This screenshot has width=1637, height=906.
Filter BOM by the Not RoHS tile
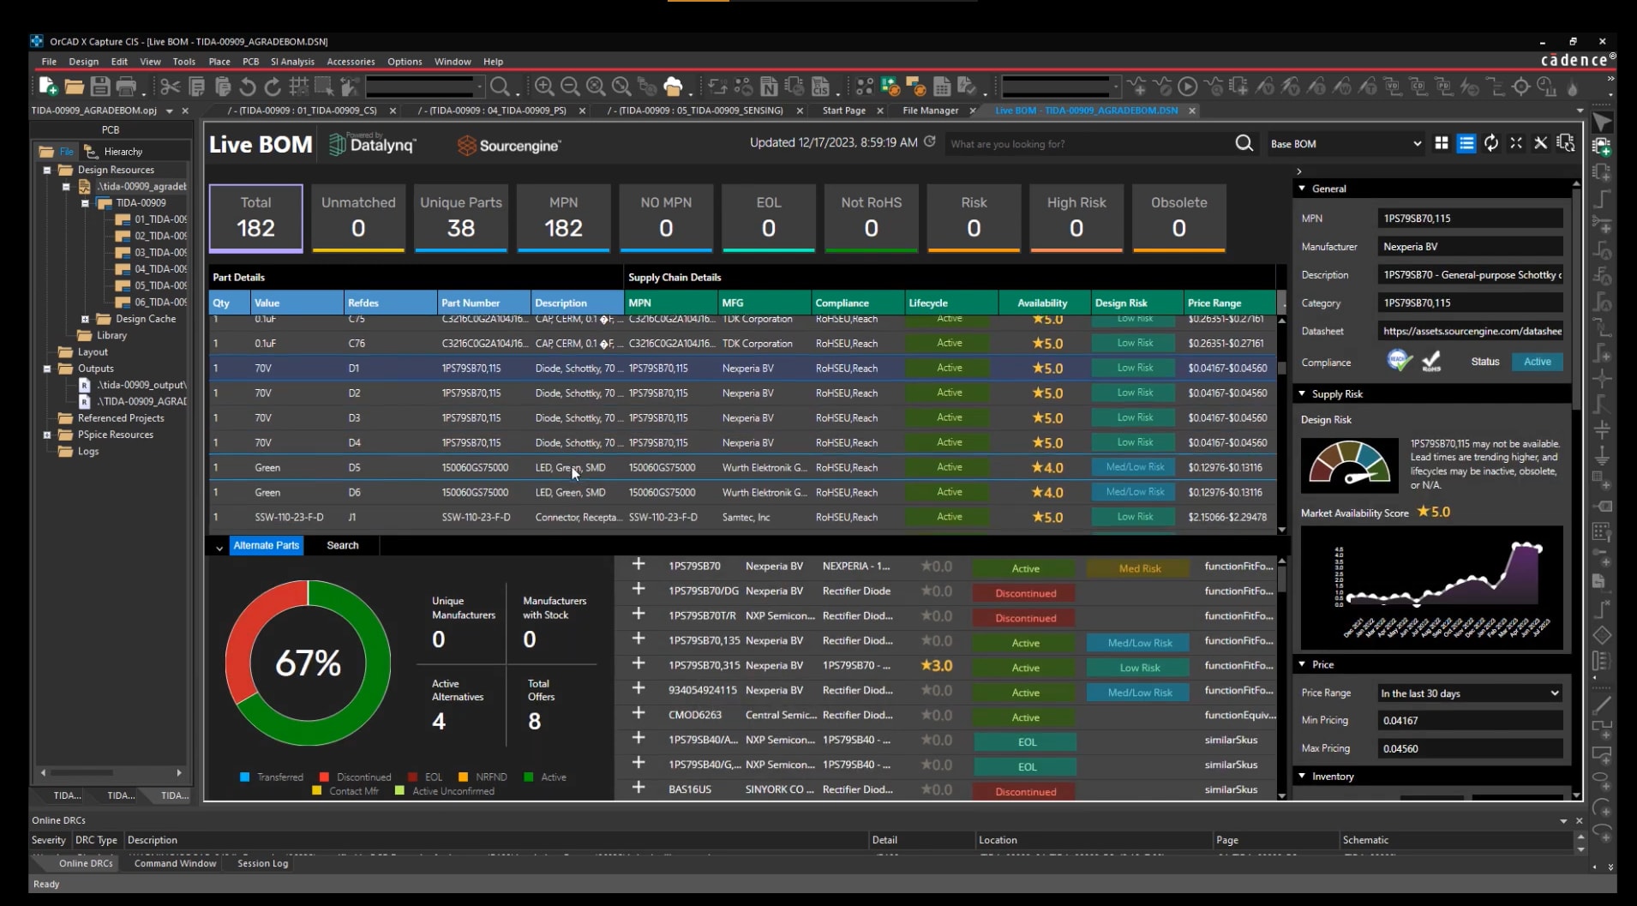point(871,218)
